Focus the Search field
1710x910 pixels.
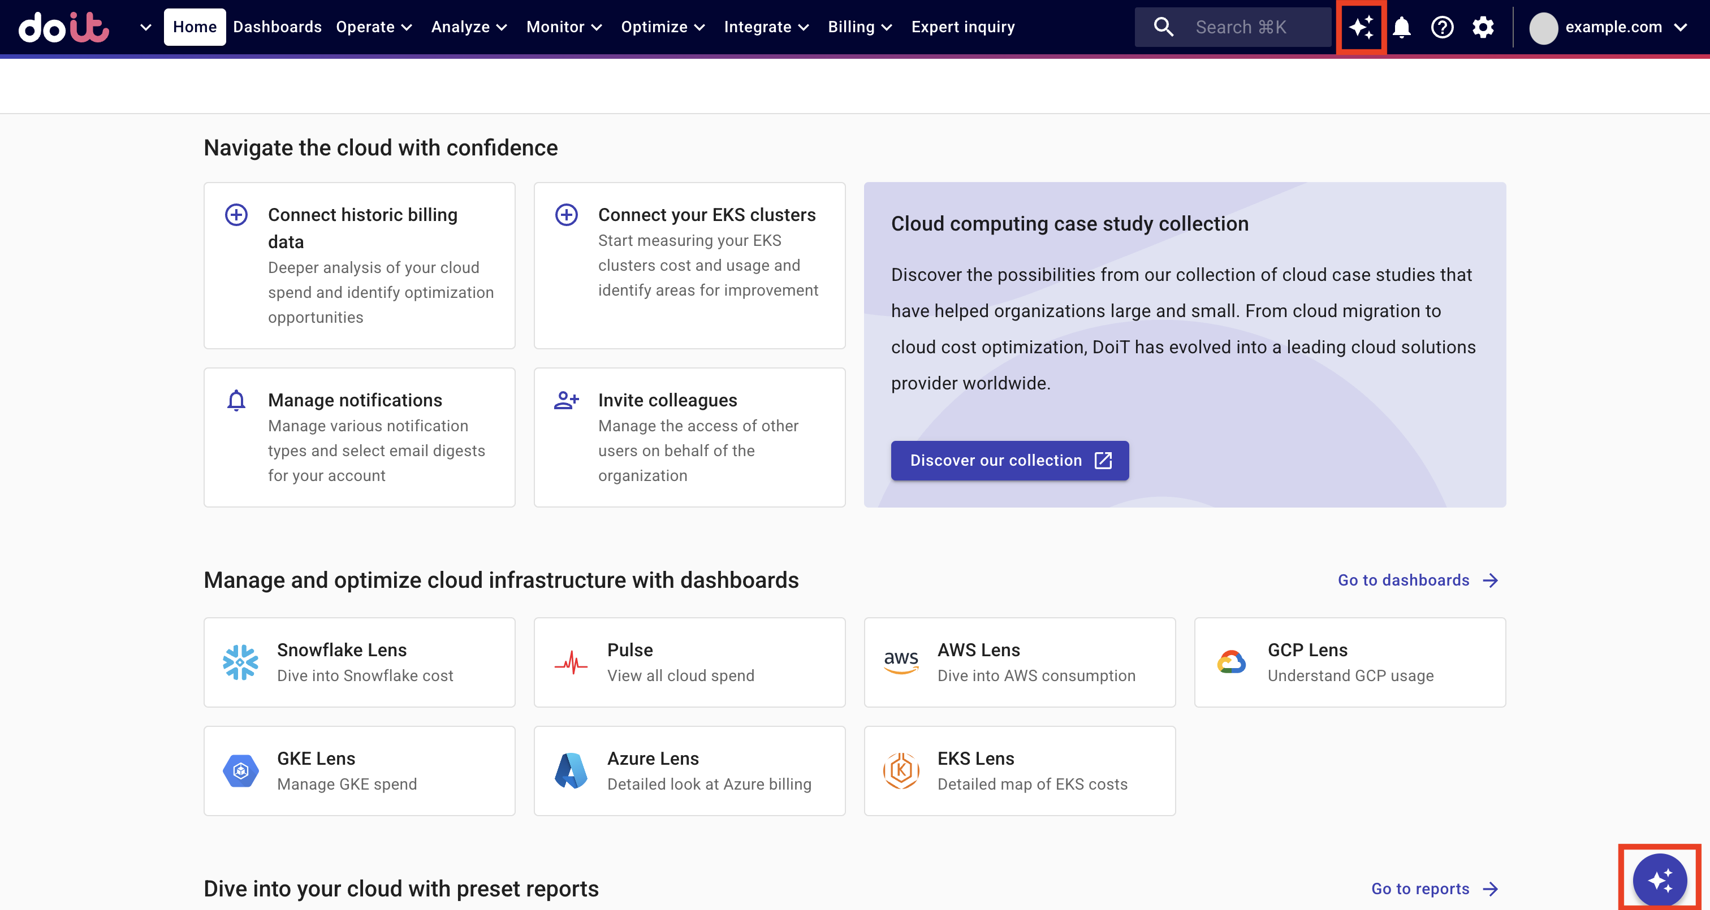pyautogui.click(x=1233, y=27)
